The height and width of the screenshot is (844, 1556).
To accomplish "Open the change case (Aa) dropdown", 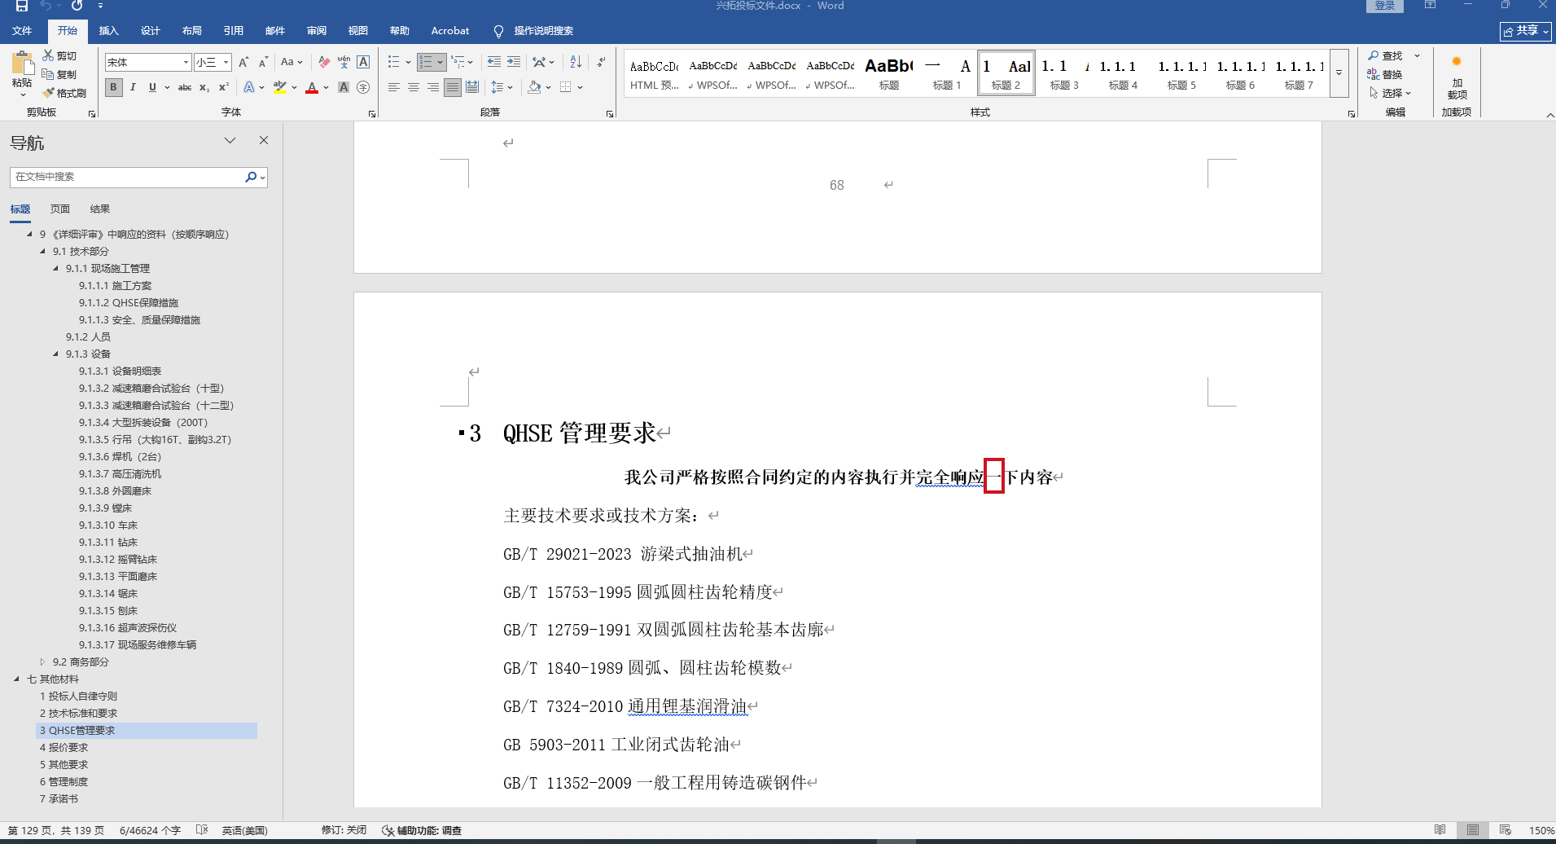I will [x=291, y=62].
